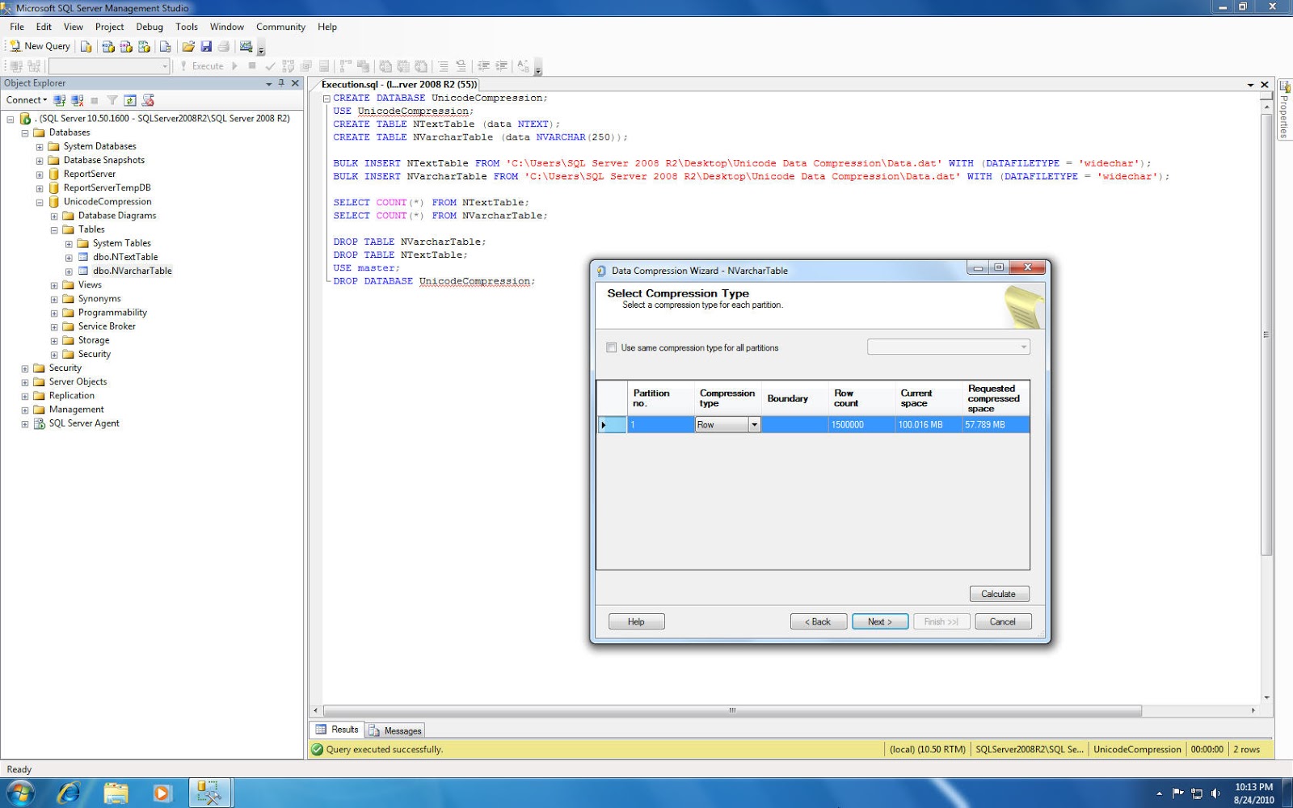Click the Disconnect icon in Object Explorer
Screen dimensions: 1293x808
pos(77,100)
